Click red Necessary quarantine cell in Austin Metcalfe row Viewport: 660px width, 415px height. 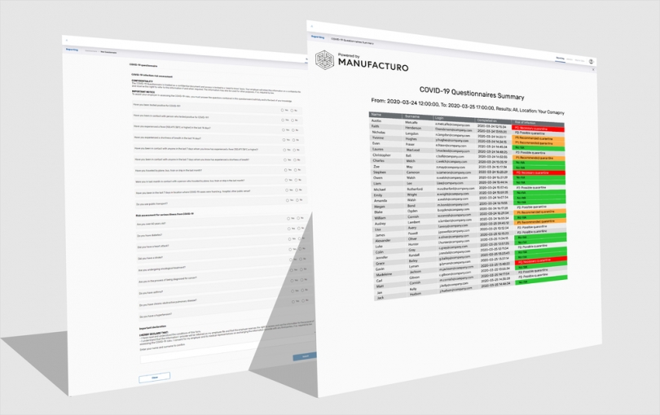[538, 129]
